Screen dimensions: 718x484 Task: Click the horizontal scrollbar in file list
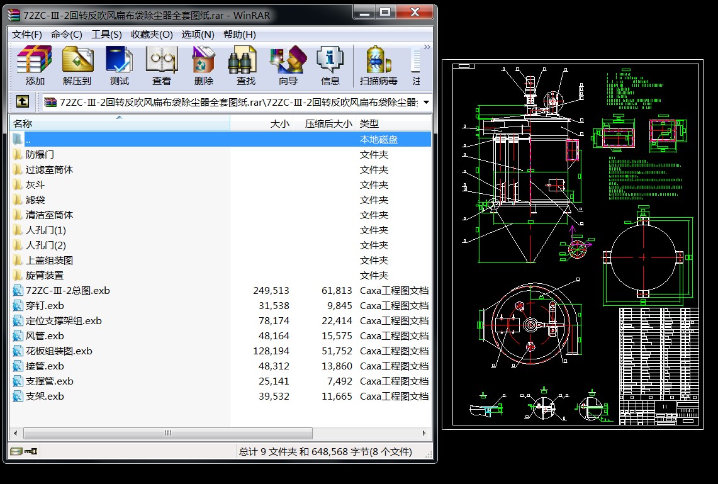(167, 433)
